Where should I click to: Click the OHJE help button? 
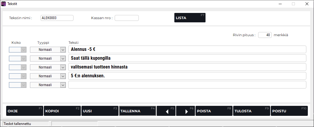(x=25, y=111)
